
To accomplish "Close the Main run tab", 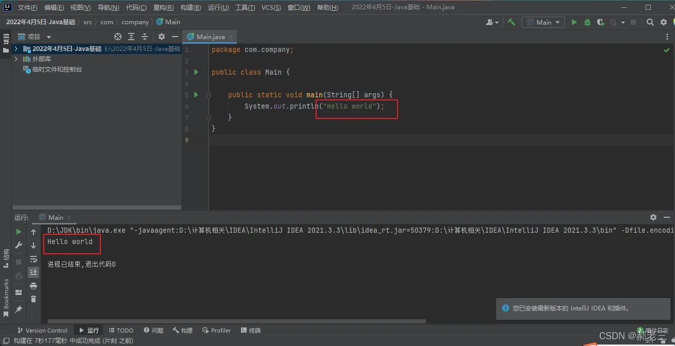I will tap(69, 218).
